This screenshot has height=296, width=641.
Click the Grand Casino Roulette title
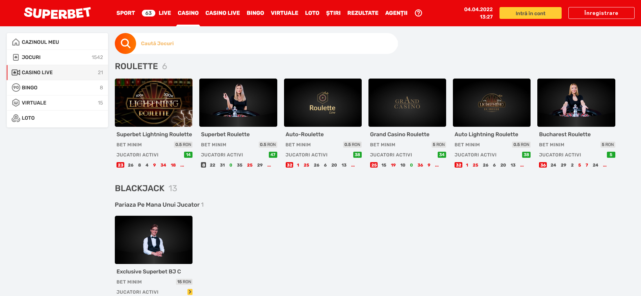tap(400, 134)
